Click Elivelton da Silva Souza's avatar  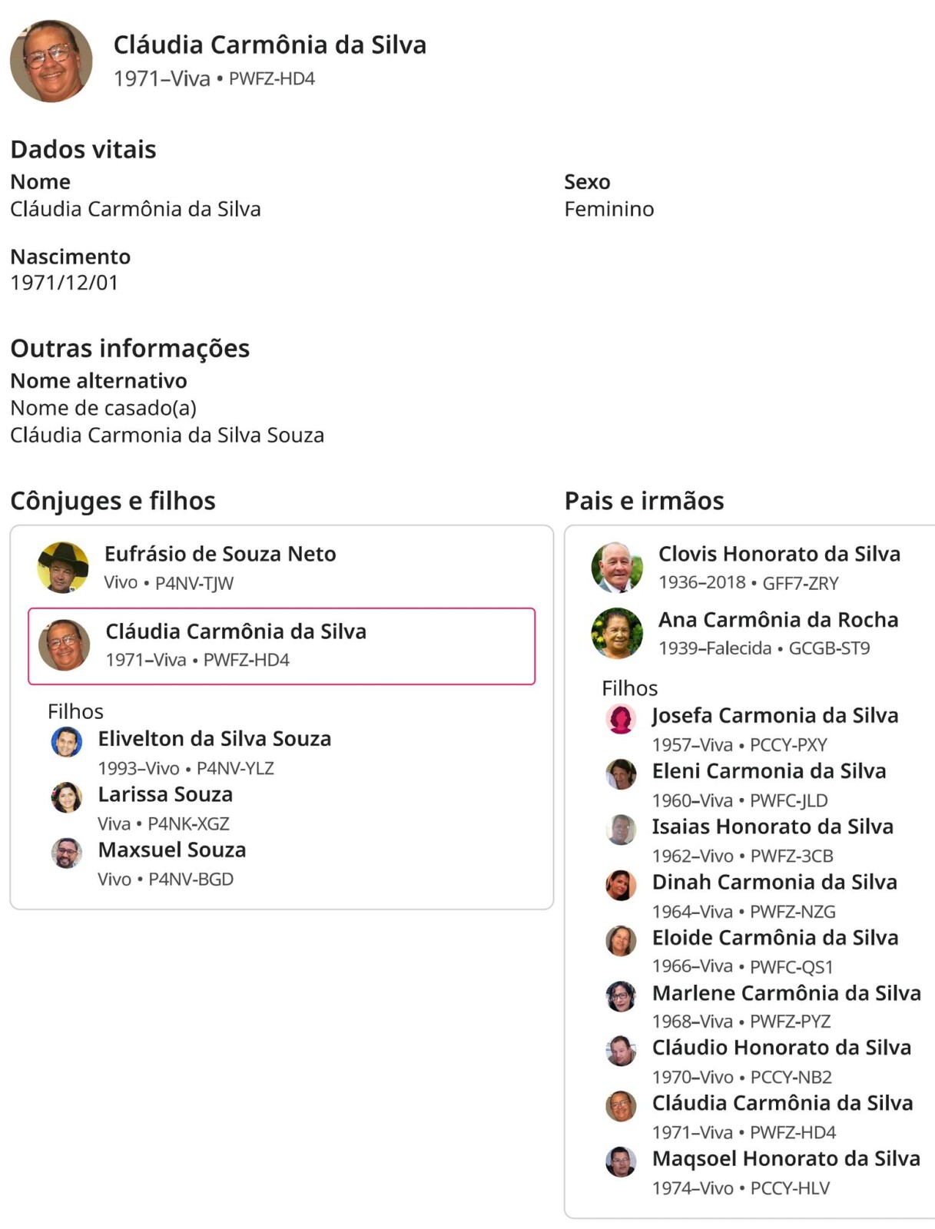coord(67,742)
